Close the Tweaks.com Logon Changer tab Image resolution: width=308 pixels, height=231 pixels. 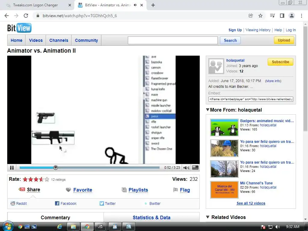pos(70,5)
